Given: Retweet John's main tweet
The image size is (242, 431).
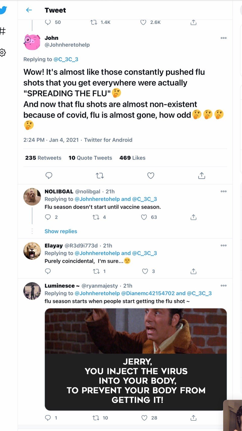Looking at the screenshot, I should point(100,176).
